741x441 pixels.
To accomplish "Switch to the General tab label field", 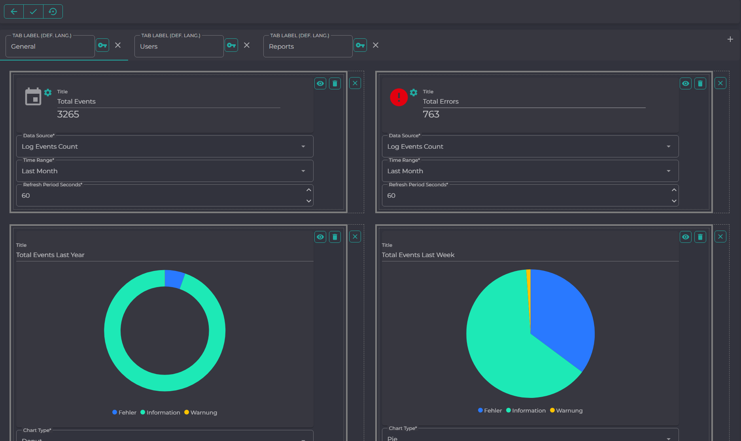I will pyautogui.click(x=50, y=46).
